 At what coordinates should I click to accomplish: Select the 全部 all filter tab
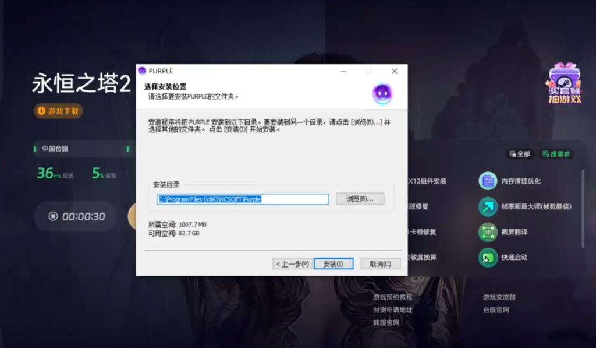coord(520,154)
